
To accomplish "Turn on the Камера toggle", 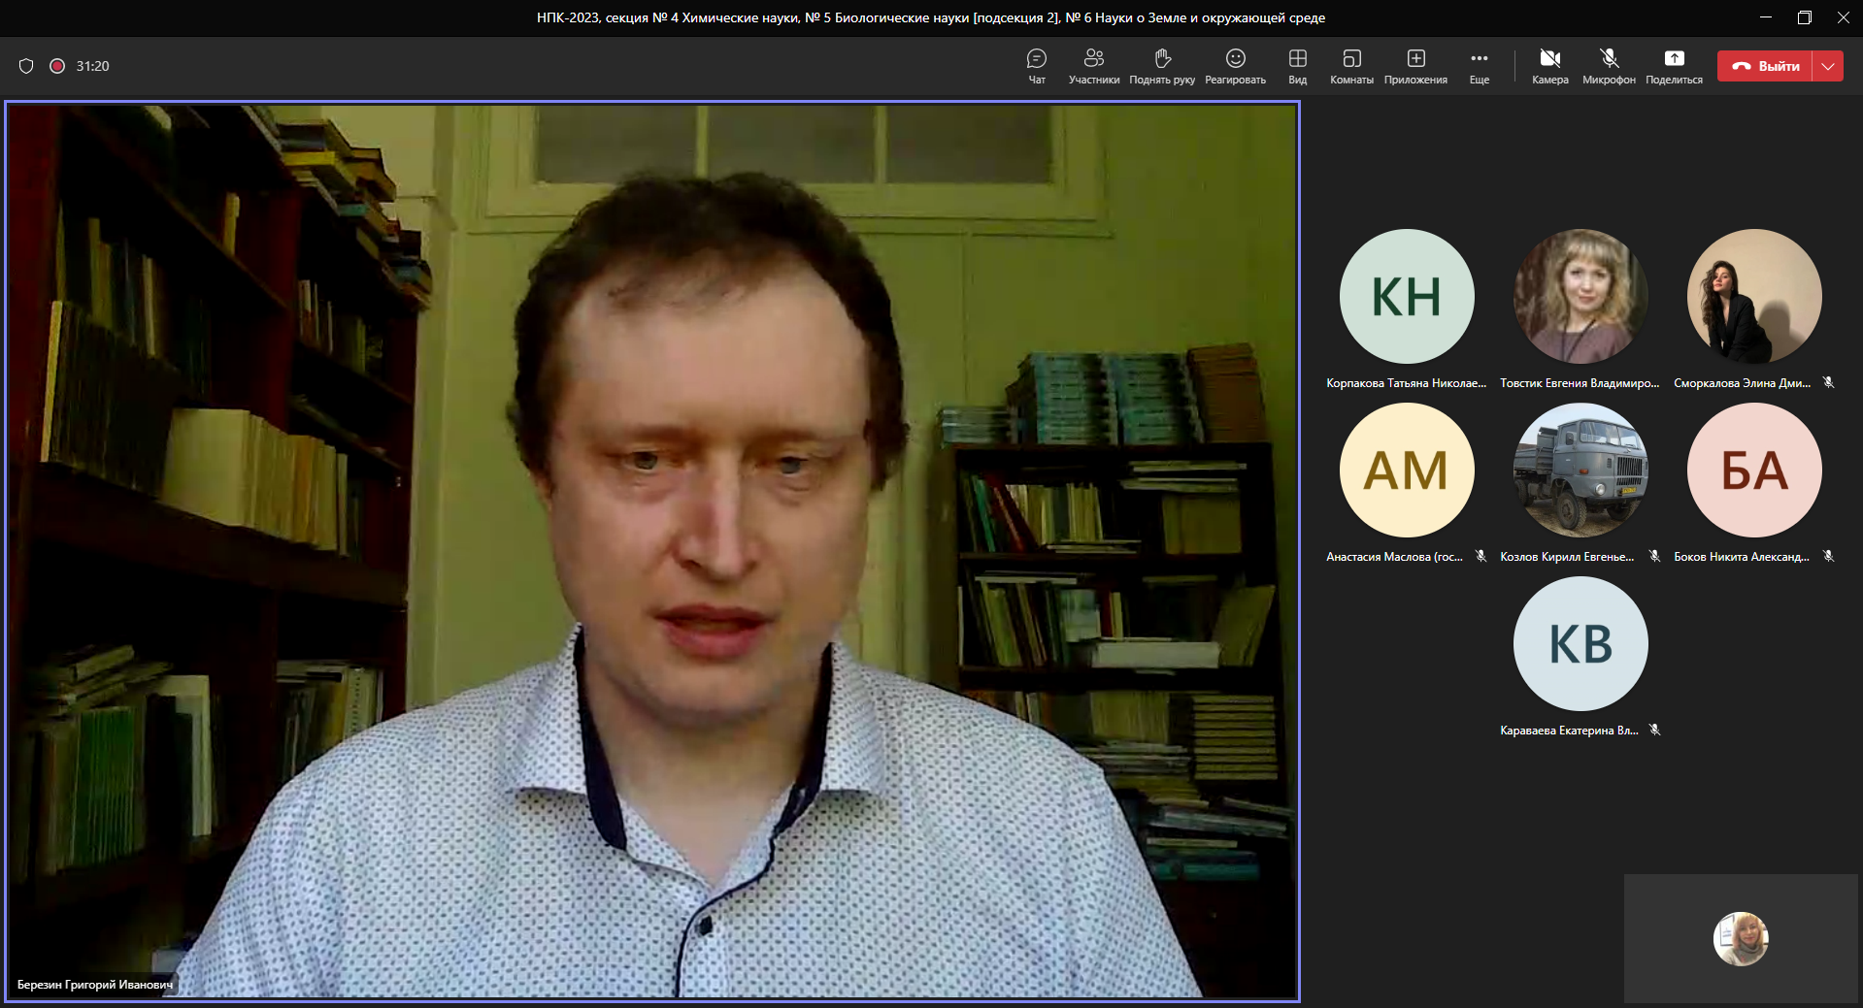I will tap(1549, 66).
